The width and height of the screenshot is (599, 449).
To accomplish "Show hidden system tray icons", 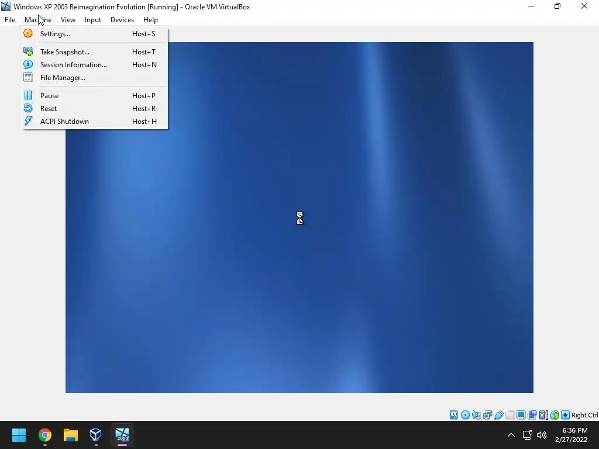I will pos(511,435).
